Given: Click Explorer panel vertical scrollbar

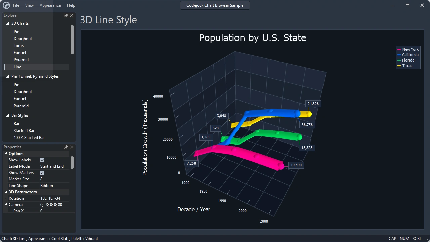Looking at the screenshot, I should pyautogui.click(x=72, y=40).
